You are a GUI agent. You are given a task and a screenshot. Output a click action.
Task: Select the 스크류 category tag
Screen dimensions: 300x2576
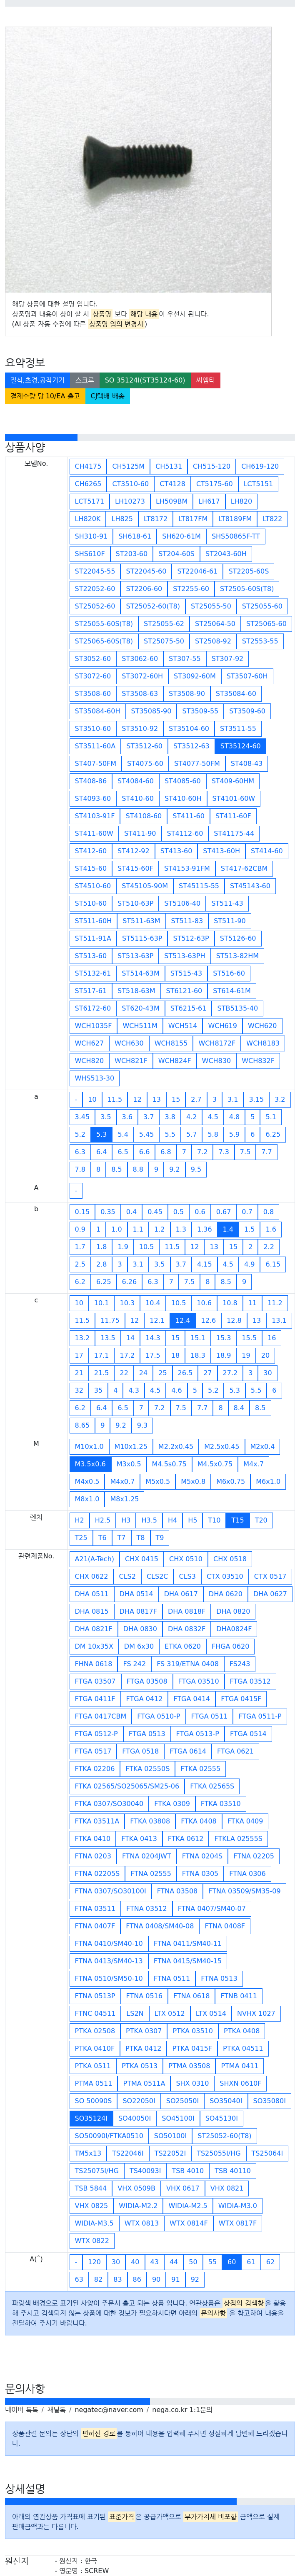click(84, 380)
